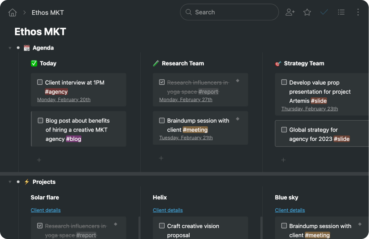369x239 pixels.
Task: Click the purple #blog tag
Action: 73,139
